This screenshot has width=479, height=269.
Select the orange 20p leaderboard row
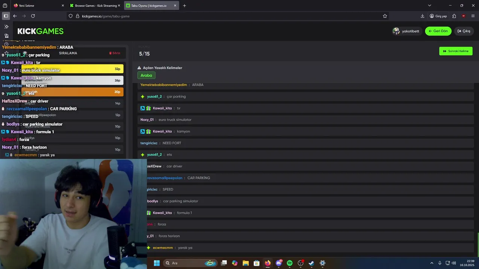tap(72, 92)
